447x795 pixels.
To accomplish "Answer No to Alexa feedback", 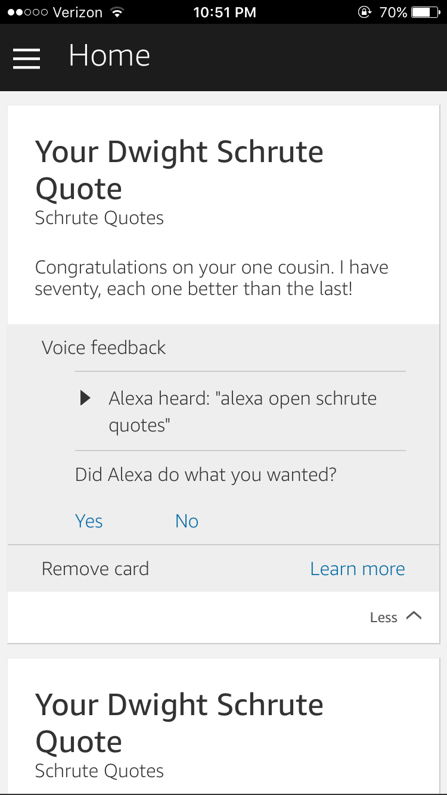I will point(187,521).
